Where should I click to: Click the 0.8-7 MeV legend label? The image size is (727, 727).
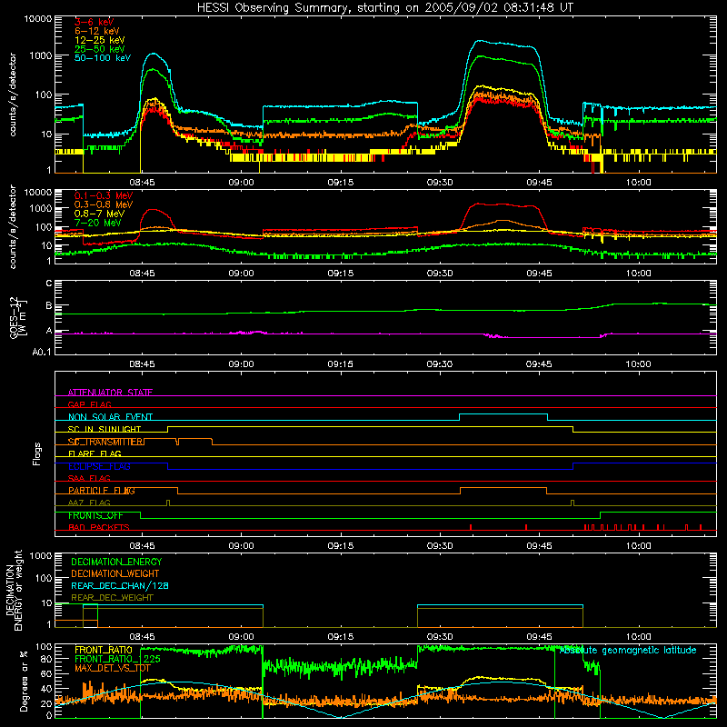[x=100, y=214]
